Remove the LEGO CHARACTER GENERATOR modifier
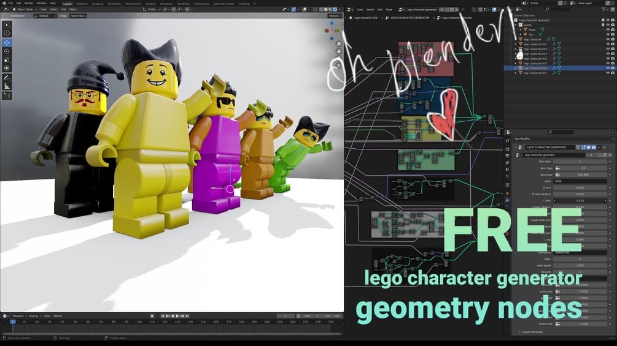This screenshot has width=617, height=346. pyautogui.click(x=604, y=148)
